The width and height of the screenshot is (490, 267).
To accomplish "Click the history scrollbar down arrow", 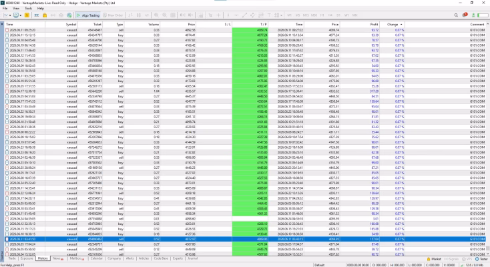I will (x=487, y=254).
